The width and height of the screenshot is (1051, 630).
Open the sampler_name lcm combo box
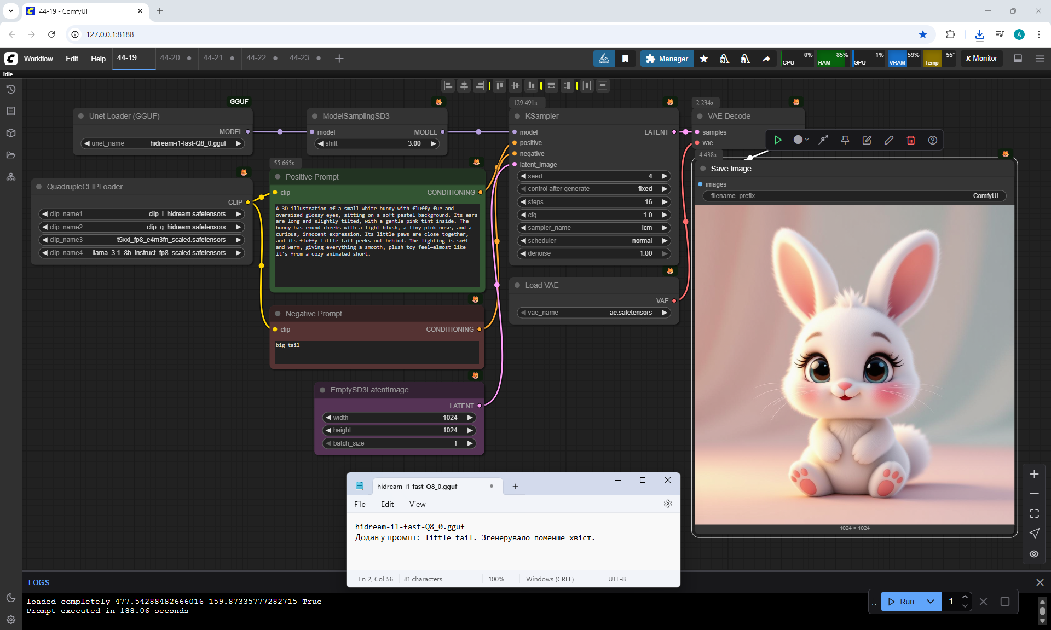[594, 228]
